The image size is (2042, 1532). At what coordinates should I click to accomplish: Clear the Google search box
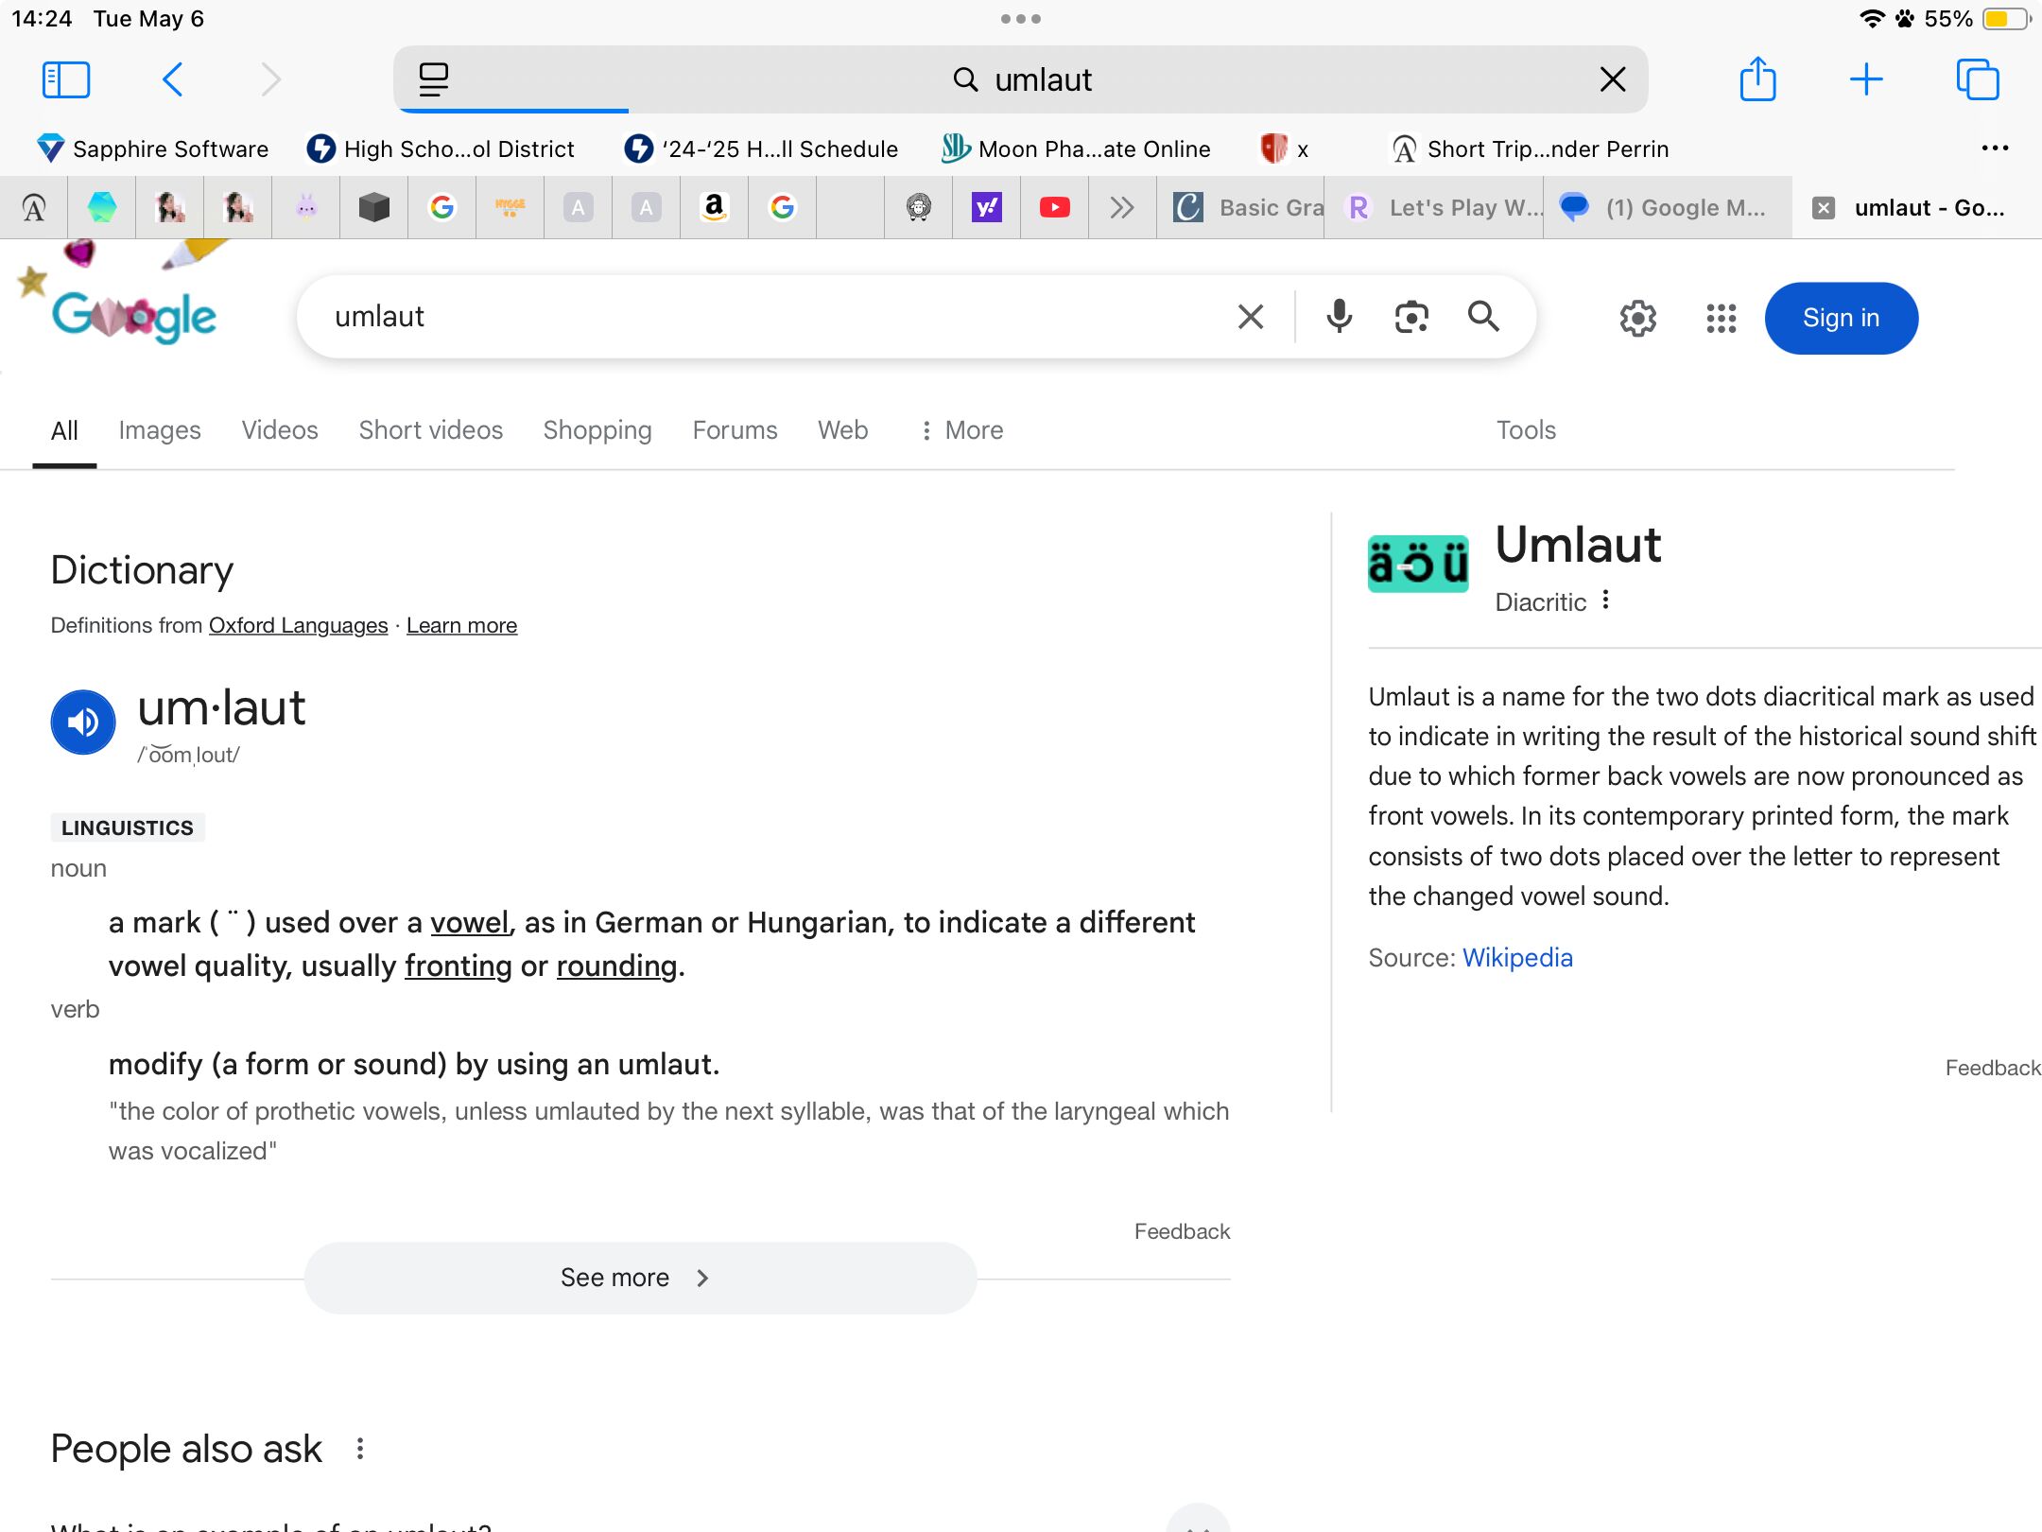(1251, 317)
